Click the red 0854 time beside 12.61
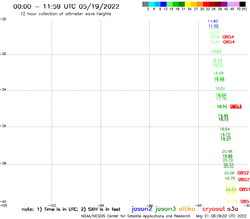 click(229, 42)
